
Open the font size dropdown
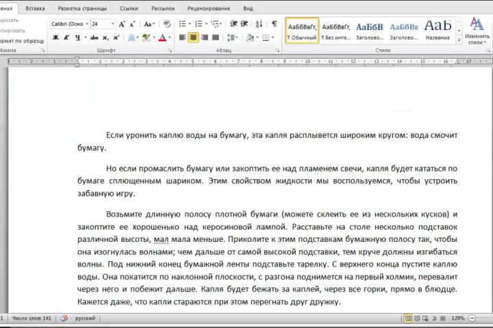[113, 24]
